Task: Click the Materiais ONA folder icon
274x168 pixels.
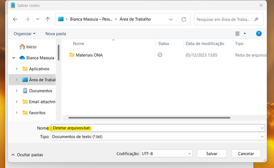Action: [71, 55]
